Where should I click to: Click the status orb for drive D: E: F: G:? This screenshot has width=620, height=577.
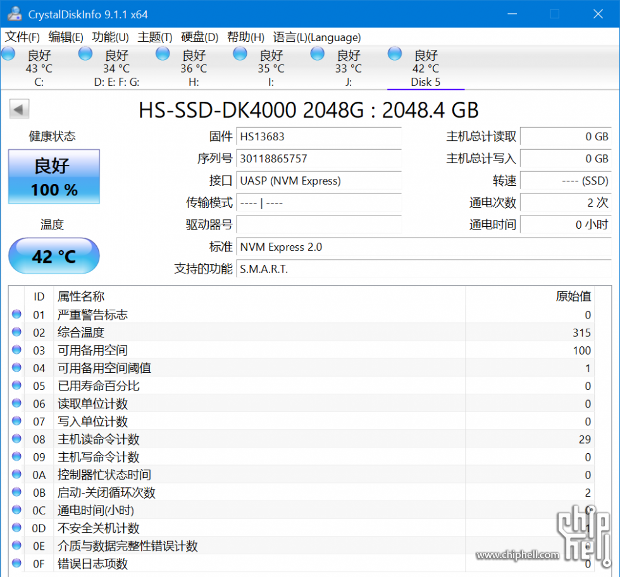click(85, 54)
